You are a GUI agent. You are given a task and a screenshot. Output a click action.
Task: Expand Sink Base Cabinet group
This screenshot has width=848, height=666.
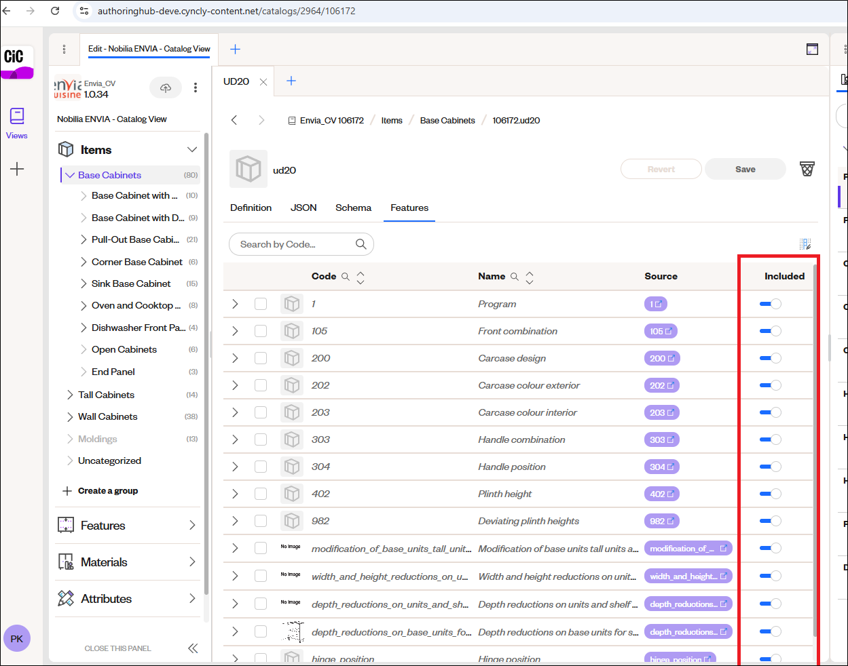click(84, 283)
